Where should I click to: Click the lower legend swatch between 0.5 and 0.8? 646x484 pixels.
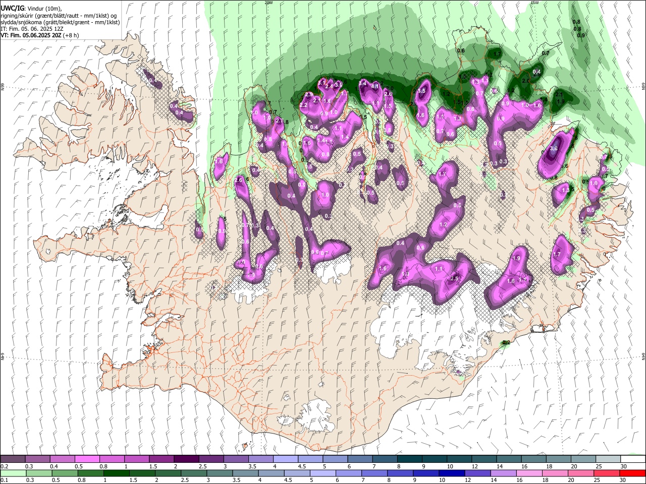point(65,473)
